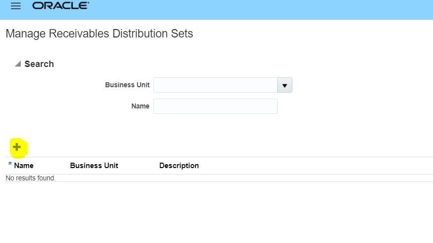The height and width of the screenshot is (243, 433).
Task: Open the Business Unit dropdown arrow
Action: [x=285, y=85]
